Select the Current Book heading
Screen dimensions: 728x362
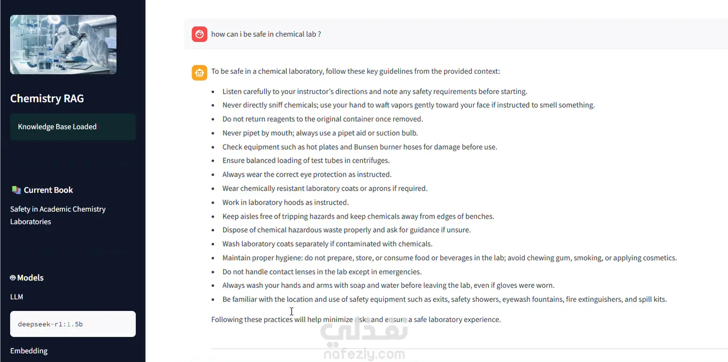[48, 190]
